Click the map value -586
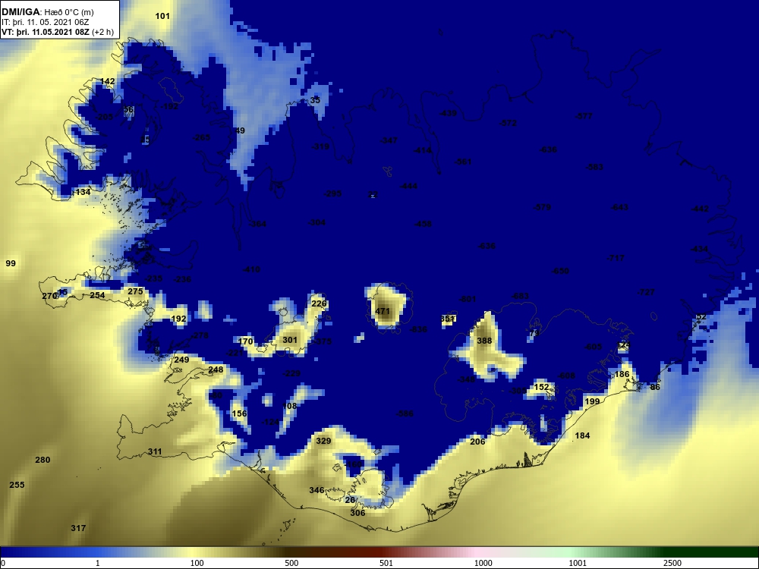 pyautogui.click(x=405, y=413)
